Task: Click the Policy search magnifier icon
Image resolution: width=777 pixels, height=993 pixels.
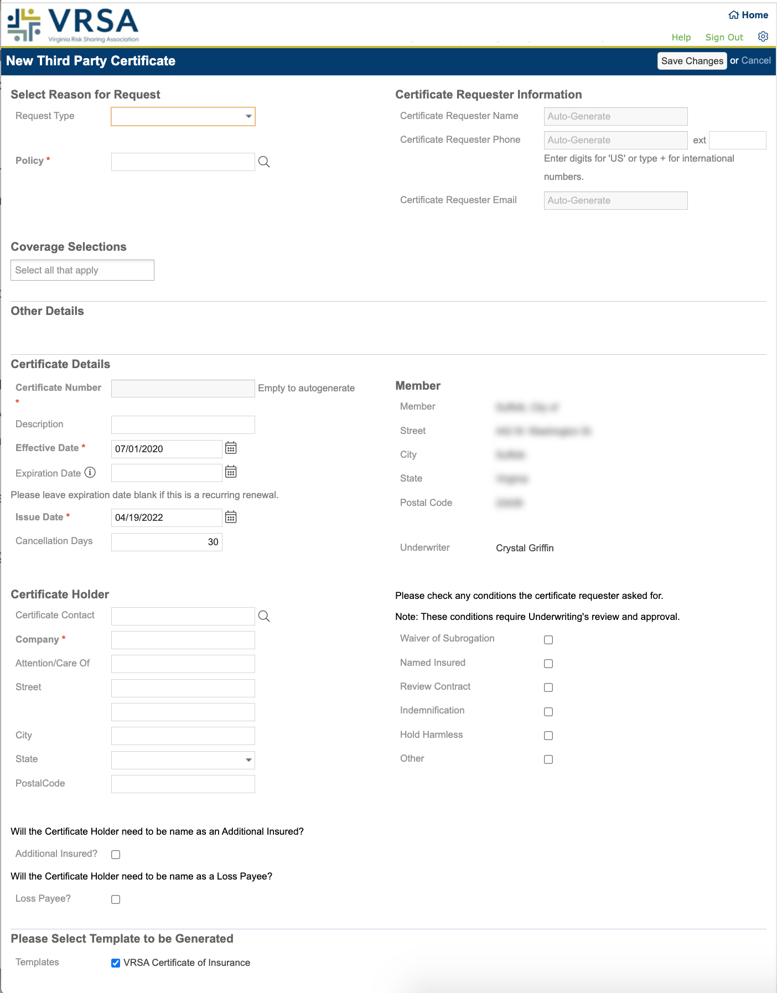Action: 264,162
